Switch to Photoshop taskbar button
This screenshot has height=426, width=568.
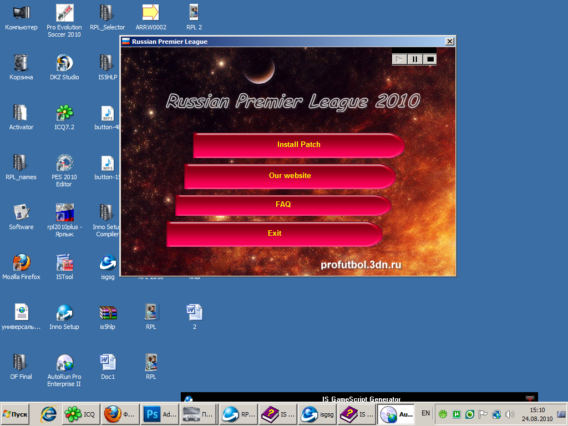click(159, 414)
